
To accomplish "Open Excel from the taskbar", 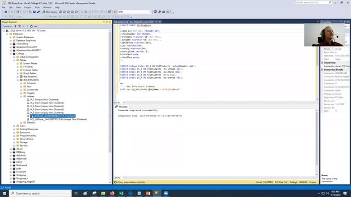I will (x=121, y=193).
